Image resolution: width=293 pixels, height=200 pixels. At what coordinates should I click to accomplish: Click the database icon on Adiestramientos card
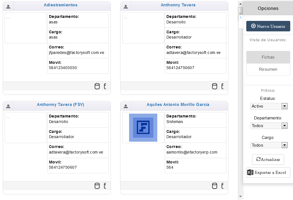(x=97, y=86)
